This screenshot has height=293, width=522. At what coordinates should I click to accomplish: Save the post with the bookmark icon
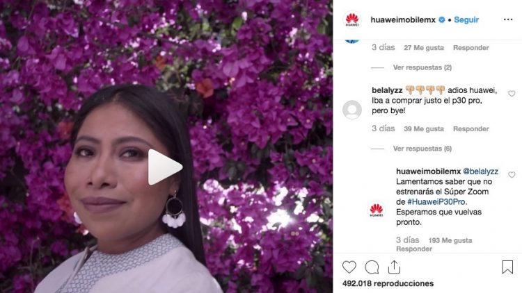(x=507, y=267)
